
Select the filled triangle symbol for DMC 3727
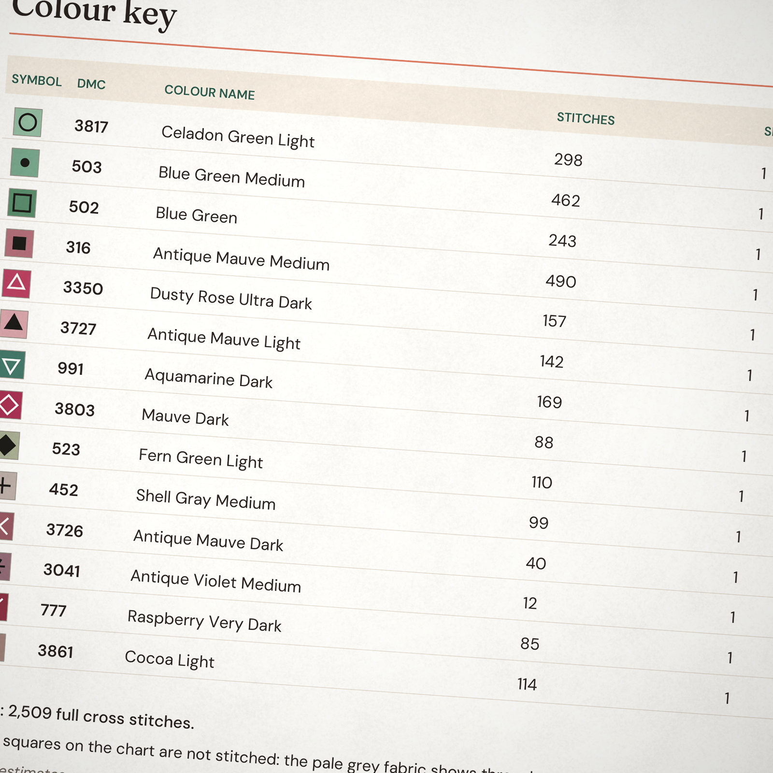tap(14, 323)
